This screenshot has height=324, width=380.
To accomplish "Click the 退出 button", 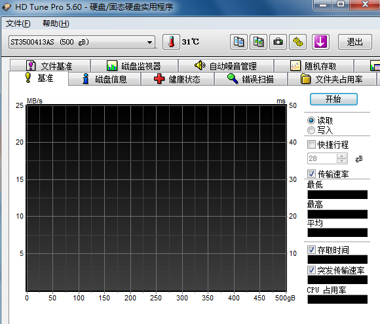I will (355, 42).
